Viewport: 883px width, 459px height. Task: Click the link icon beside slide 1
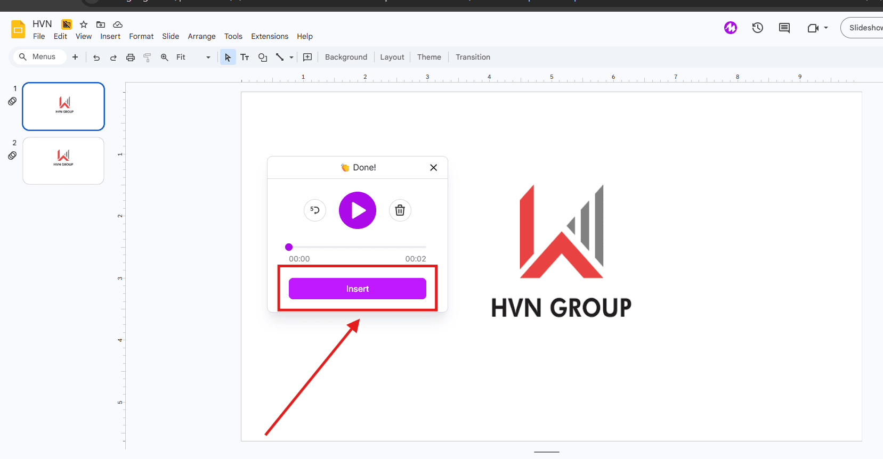(12, 101)
